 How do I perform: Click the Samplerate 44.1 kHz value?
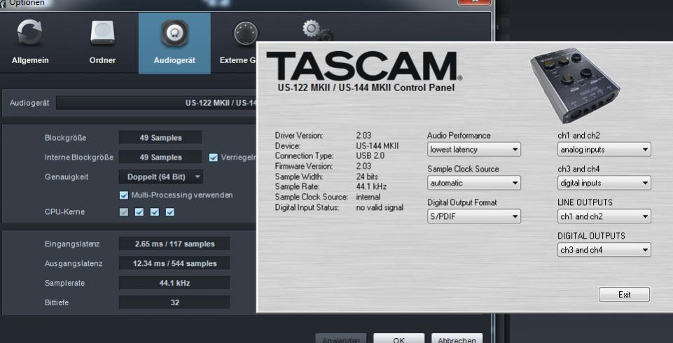click(x=174, y=283)
